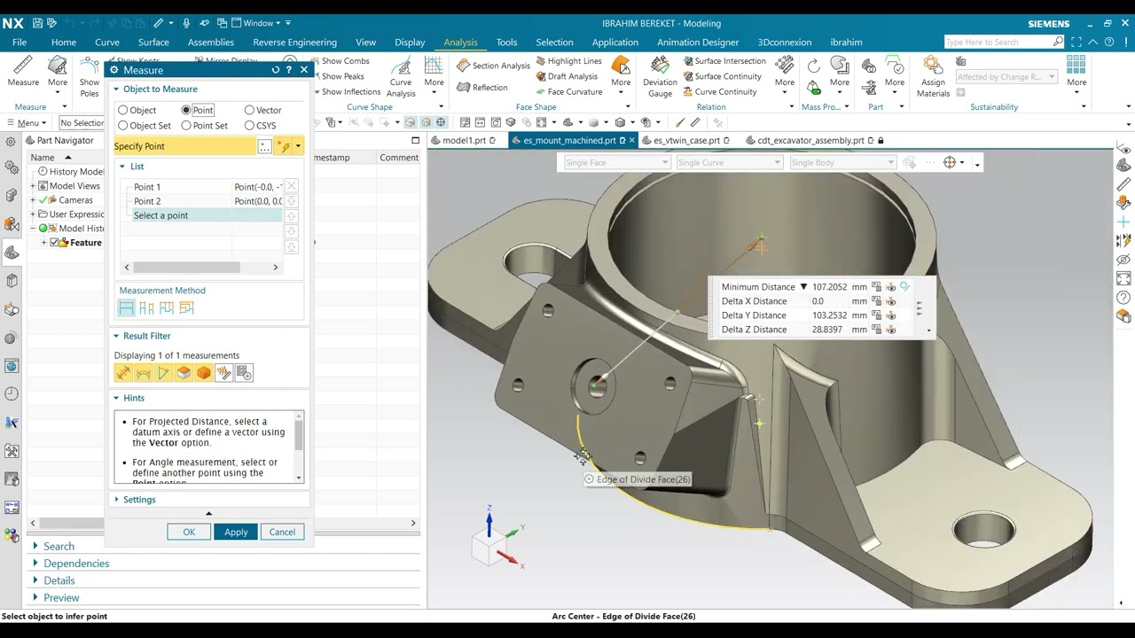This screenshot has width=1135, height=638.
Task: Click the Measure tool in the ribbon
Action: (23, 72)
